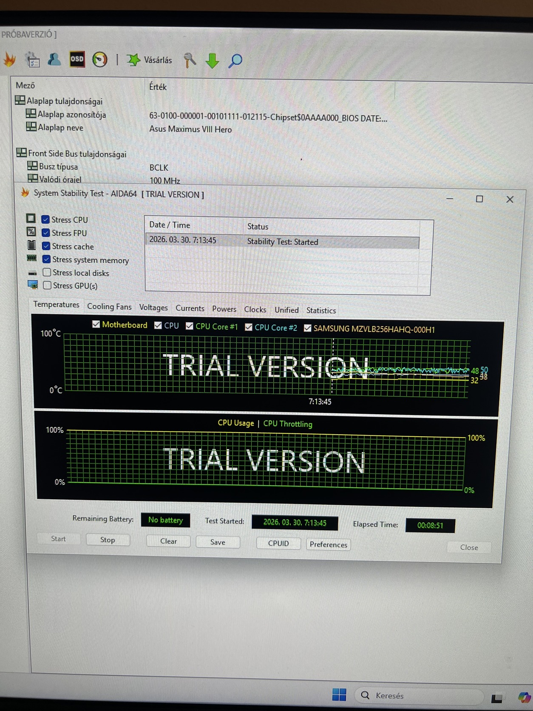This screenshot has height=711, width=533.
Task: Enable Stress local disks checkbox
Action: click(47, 272)
